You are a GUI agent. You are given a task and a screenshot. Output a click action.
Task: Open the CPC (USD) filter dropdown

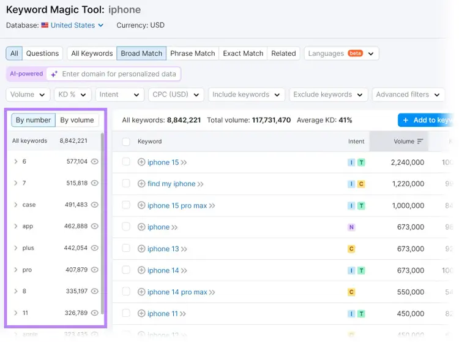pos(176,94)
